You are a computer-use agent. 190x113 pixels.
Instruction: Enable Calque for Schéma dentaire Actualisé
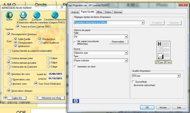tap(48, 62)
